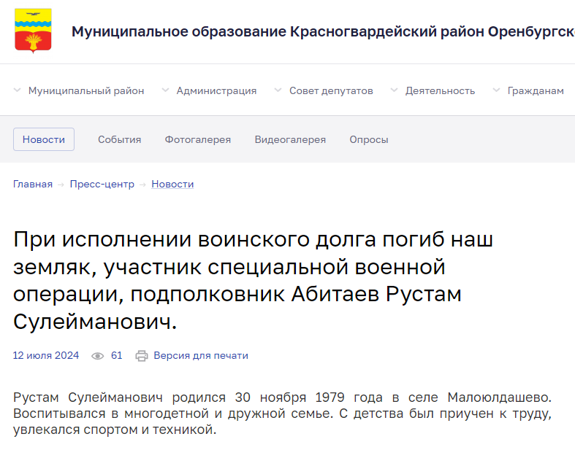Click the view count 61
Image resolution: width=575 pixels, height=450 pixels.
[x=117, y=355]
